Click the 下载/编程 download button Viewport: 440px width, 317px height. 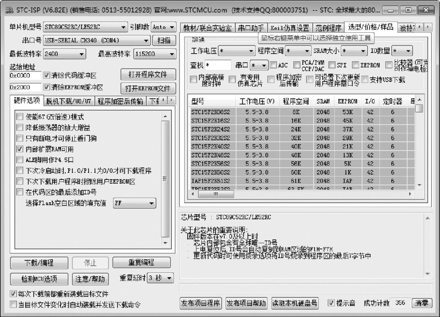39,263
